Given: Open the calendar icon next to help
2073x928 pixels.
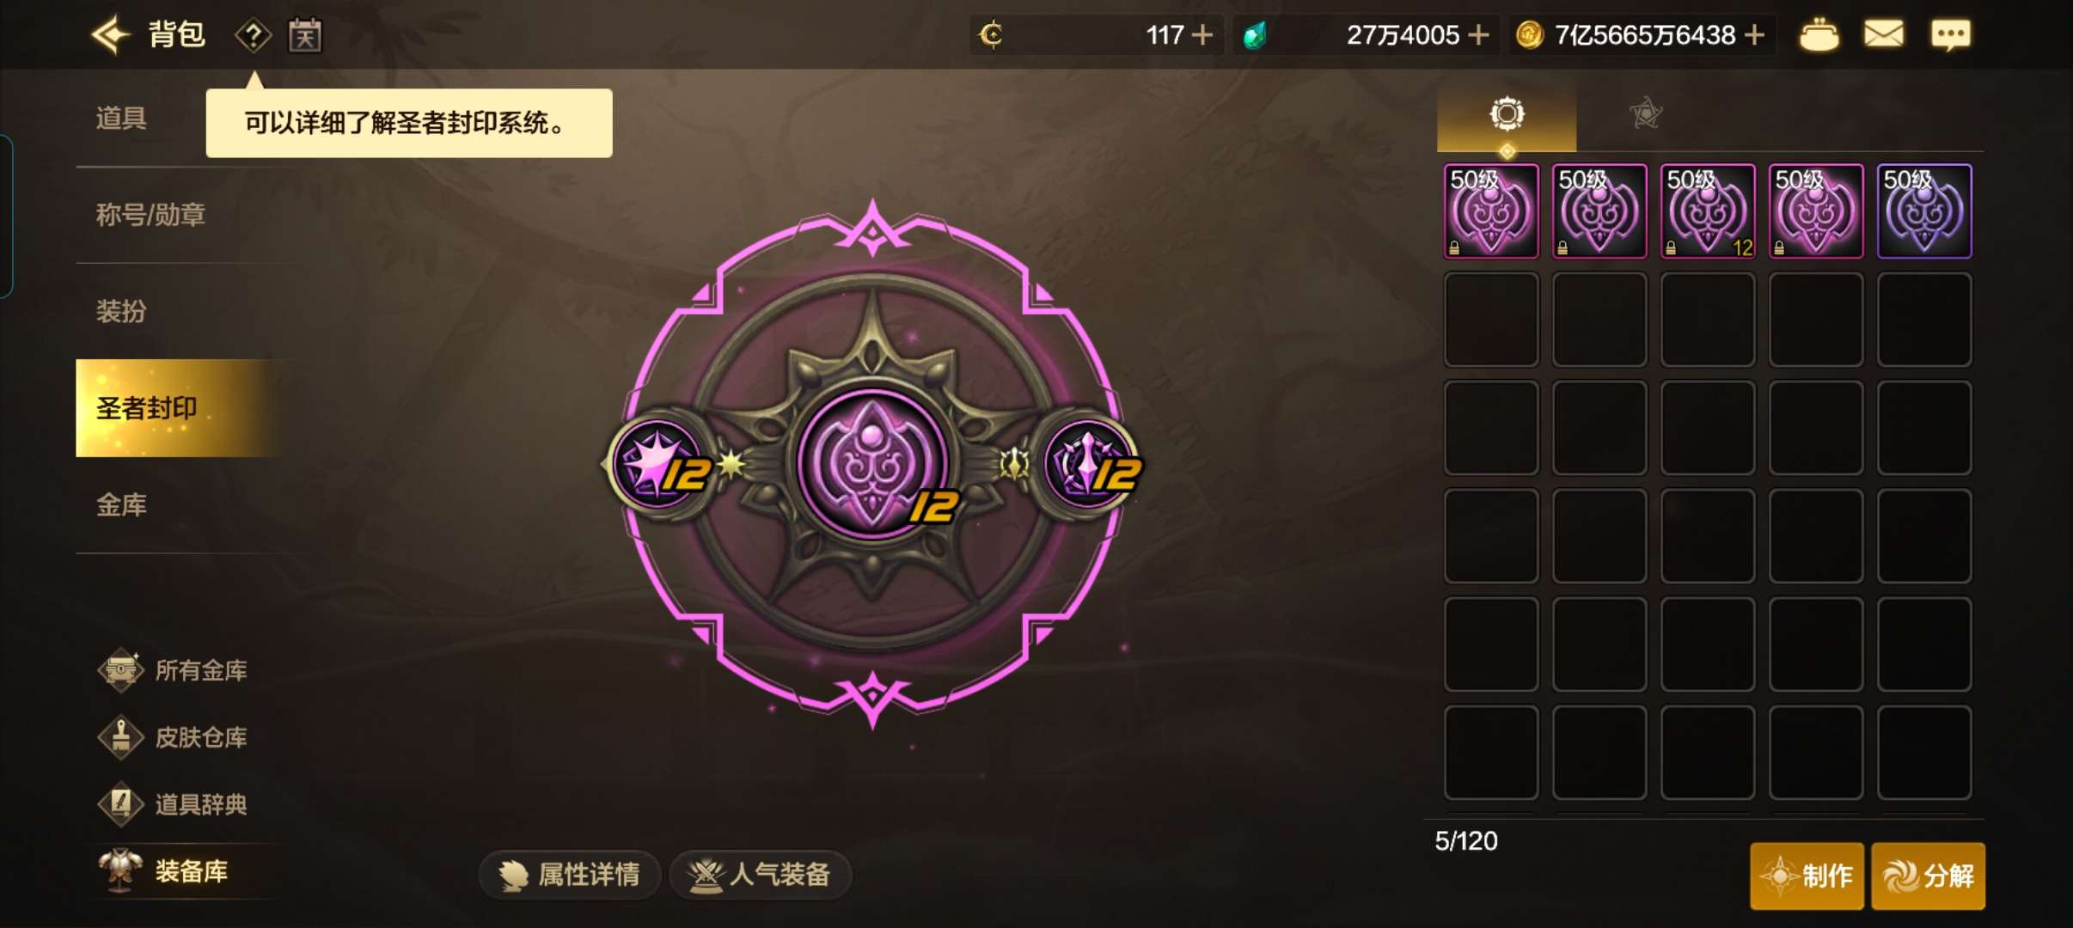Looking at the screenshot, I should click(305, 36).
